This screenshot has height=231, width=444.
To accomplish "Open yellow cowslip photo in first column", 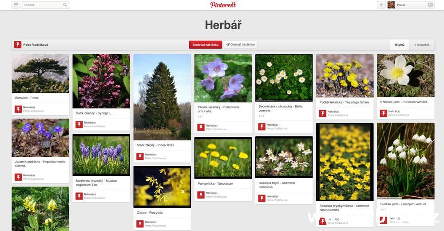I will 40,209.
